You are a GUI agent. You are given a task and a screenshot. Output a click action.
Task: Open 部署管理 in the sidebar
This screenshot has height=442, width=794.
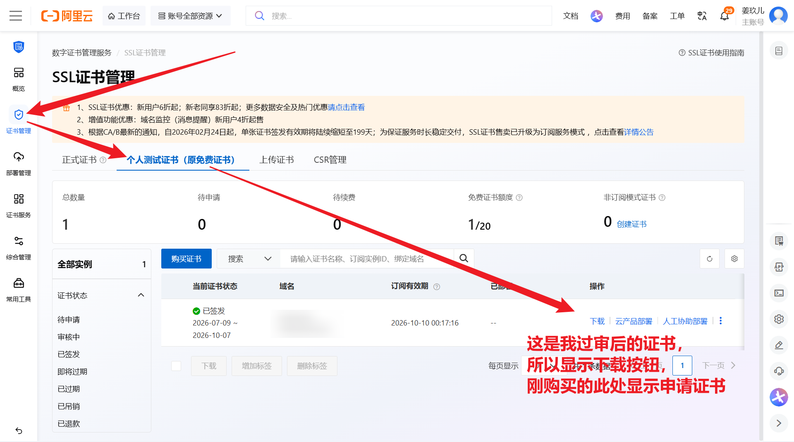(x=19, y=164)
